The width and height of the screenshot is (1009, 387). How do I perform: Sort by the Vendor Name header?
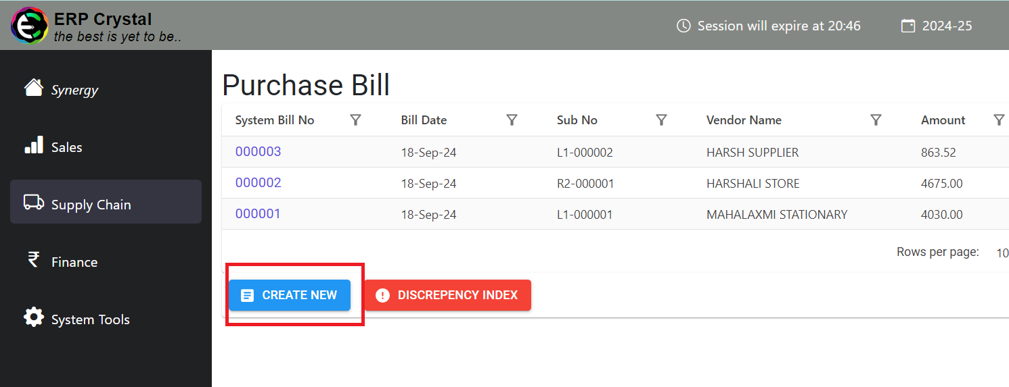[x=744, y=120]
